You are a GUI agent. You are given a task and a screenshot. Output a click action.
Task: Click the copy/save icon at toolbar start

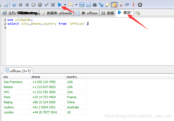tap(5, 5)
